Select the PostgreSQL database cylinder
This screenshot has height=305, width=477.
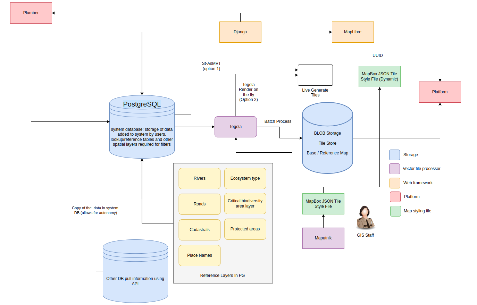pyautogui.click(x=142, y=127)
